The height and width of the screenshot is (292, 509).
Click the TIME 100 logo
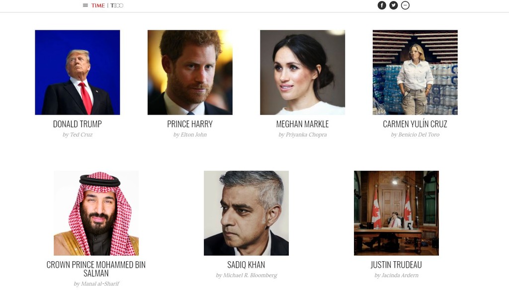click(117, 5)
